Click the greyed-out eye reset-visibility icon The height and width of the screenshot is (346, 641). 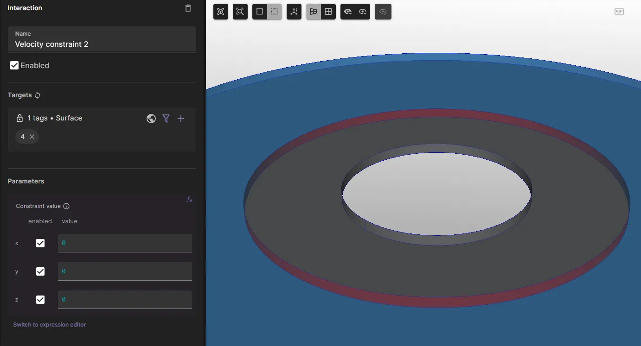click(383, 12)
